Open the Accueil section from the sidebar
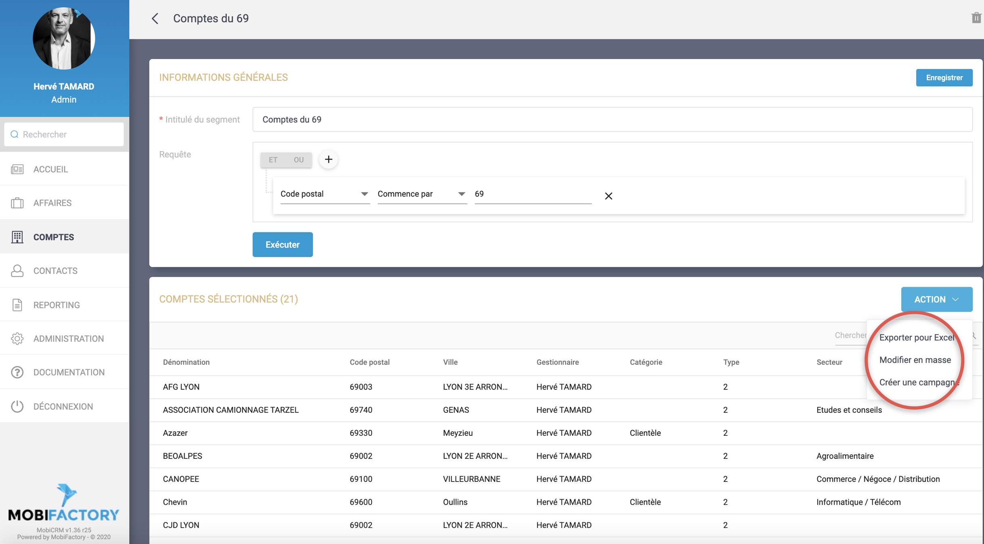Image resolution: width=984 pixels, height=544 pixels. [x=51, y=169]
